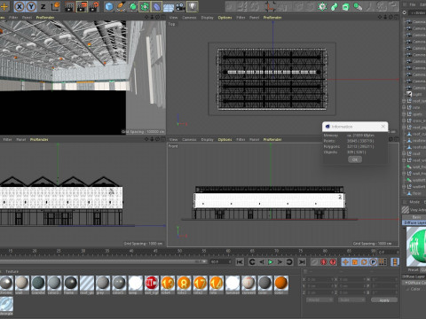Click the Apply button in coordinates

click(x=384, y=300)
